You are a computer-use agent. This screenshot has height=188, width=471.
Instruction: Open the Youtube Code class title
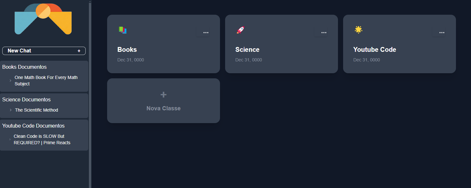click(x=374, y=50)
